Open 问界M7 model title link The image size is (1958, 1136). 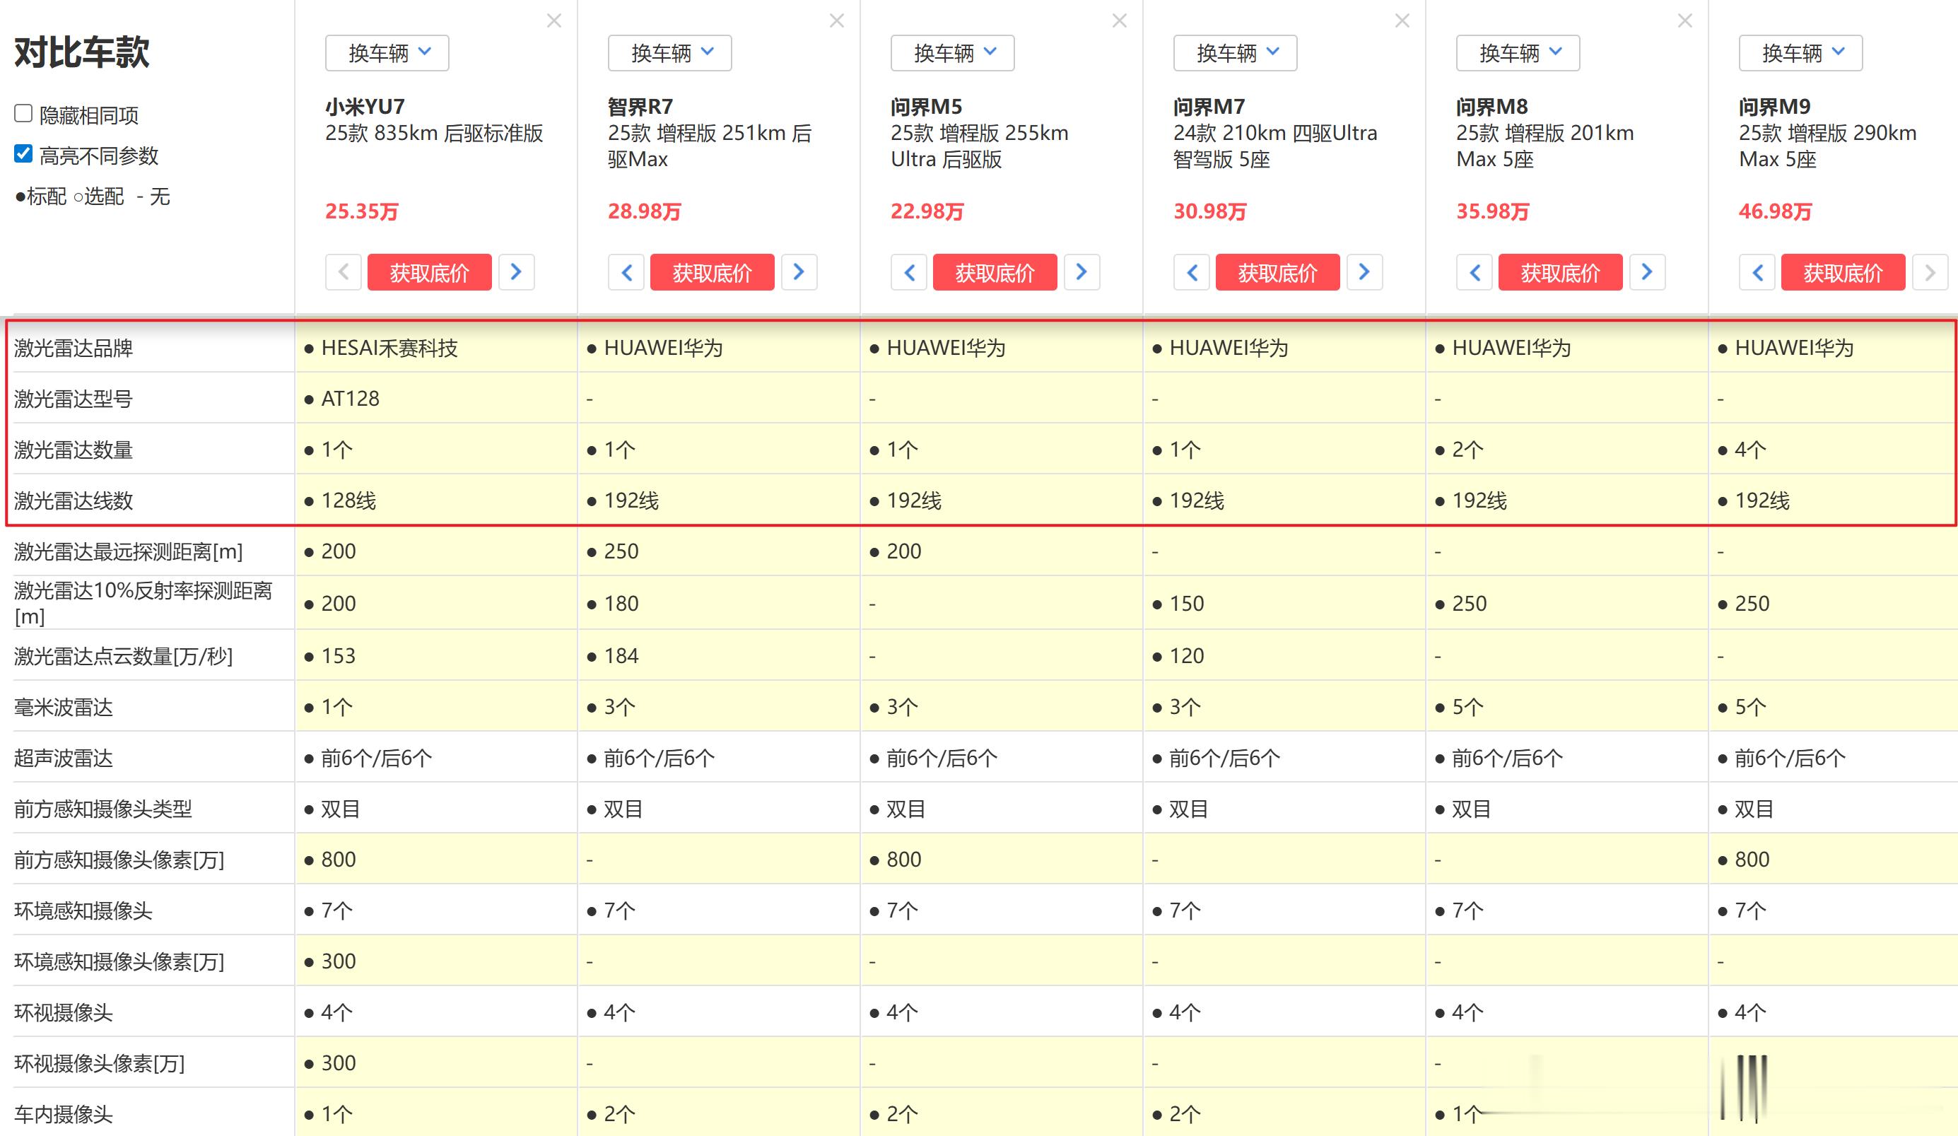tap(1209, 107)
